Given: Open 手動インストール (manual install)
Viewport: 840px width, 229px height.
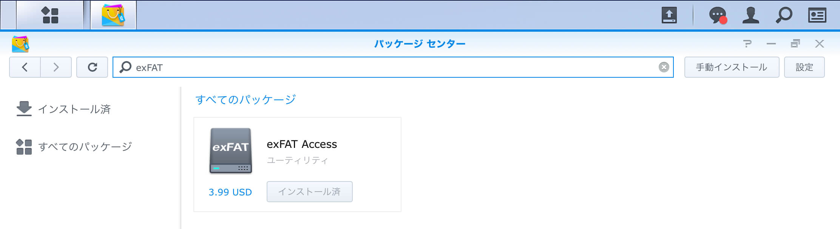Looking at the screenshot, I should pyautogui.click(x=732, y=67).
